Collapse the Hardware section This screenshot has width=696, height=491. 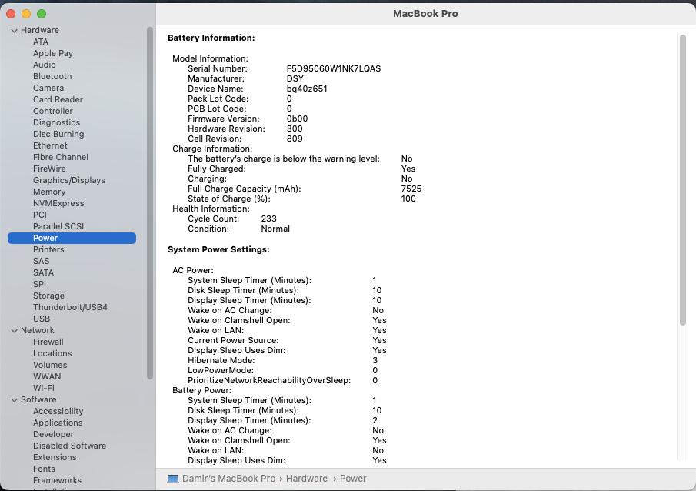(x=15, y=31)
